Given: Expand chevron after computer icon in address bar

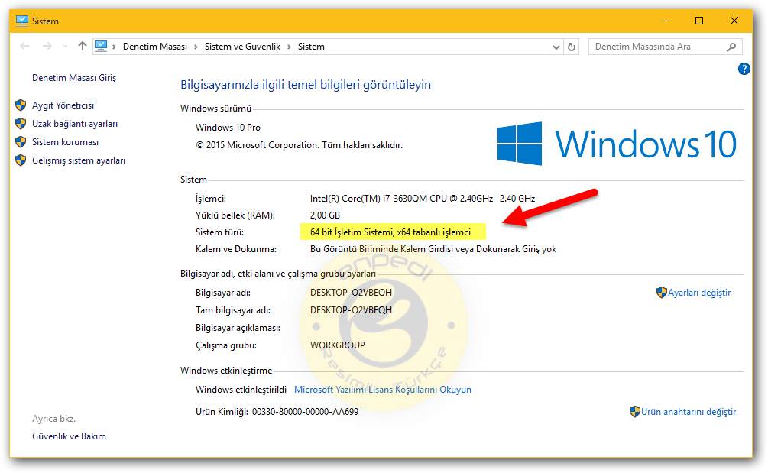Looking at the screenshot, I should (x=114, y=47).
